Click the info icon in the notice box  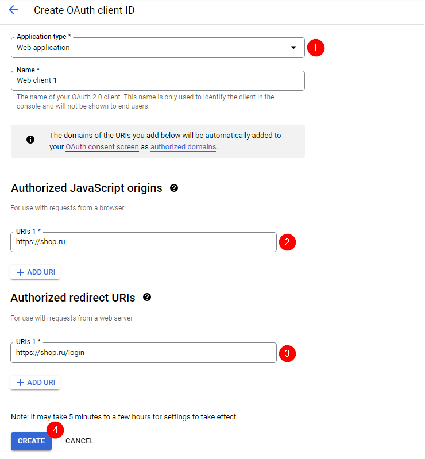[30, 140]
